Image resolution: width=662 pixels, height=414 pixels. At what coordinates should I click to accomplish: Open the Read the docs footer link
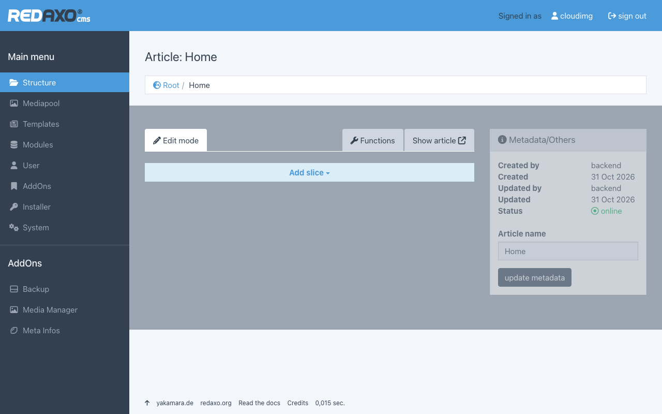tap(260, 403)
